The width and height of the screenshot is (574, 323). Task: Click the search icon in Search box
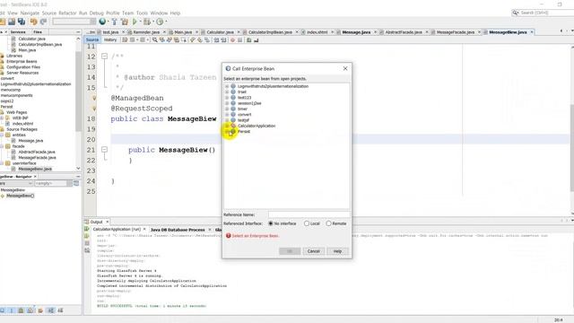515,13
